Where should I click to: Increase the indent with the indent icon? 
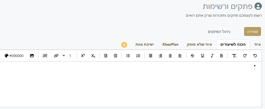pos(115,56)
